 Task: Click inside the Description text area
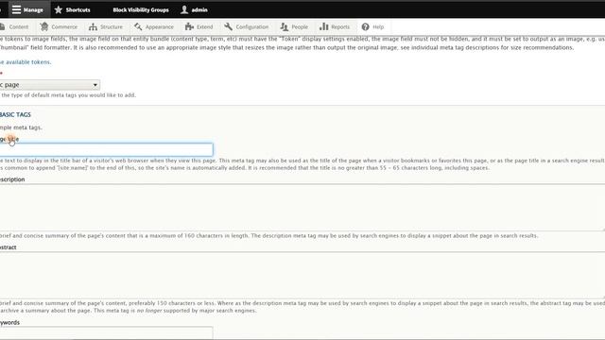click(x=302, y=207)
